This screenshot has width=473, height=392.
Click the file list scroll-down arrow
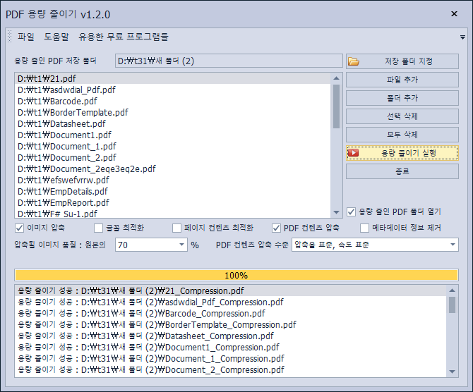(x=336, y=212)
